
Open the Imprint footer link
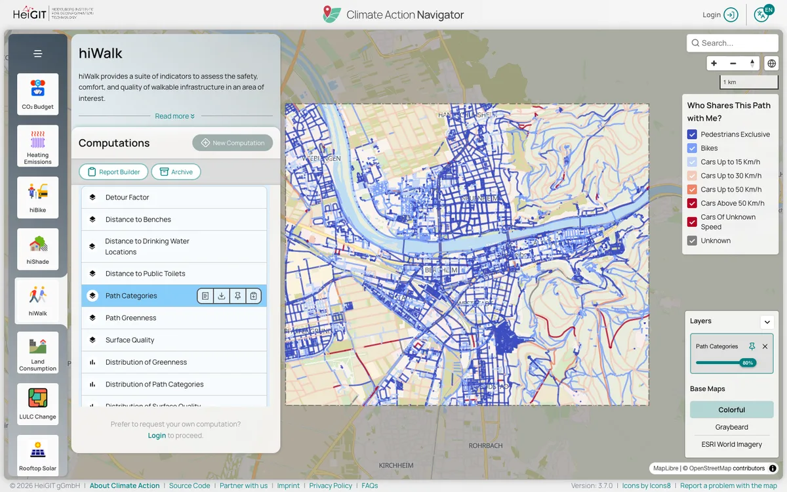point(288,486)
